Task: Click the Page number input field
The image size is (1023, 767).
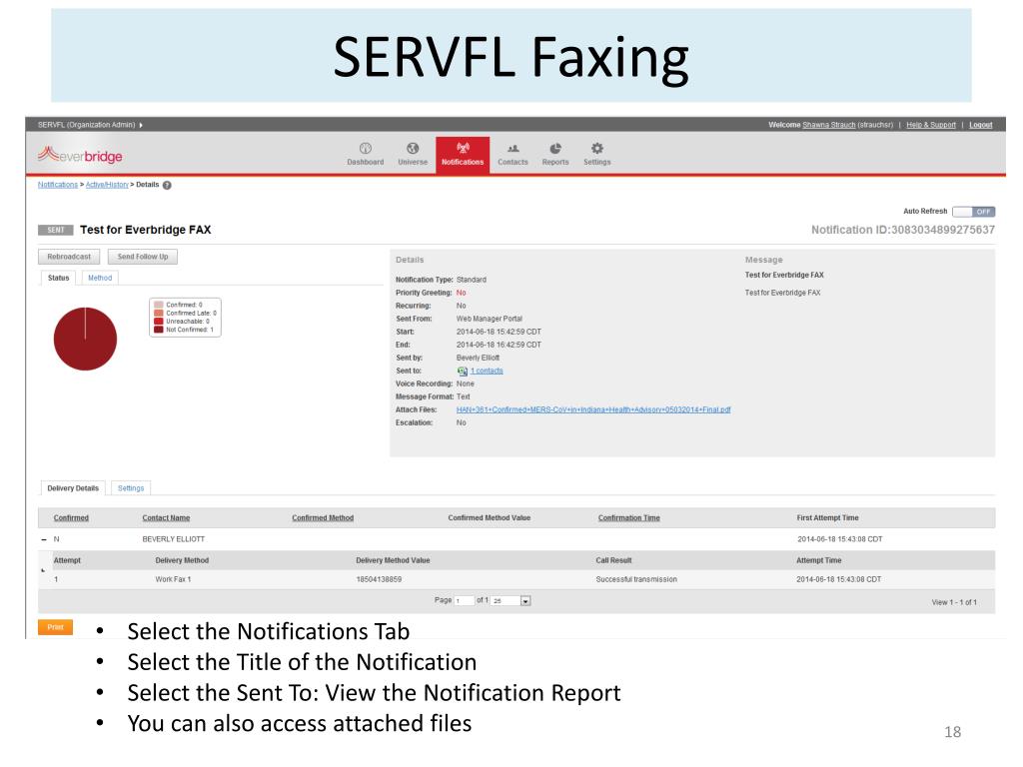Action: tap(464, 600)
